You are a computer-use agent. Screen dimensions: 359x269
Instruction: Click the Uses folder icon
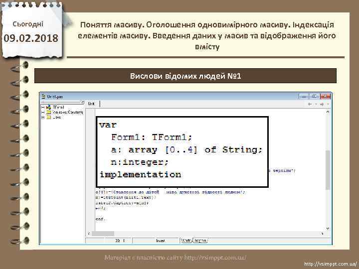48,117
